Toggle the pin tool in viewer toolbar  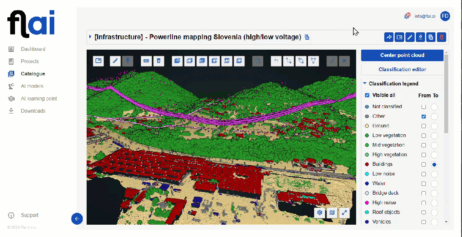[x=128, y=61]
